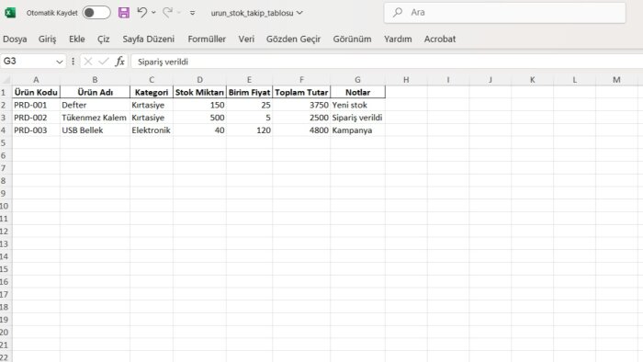
Task: Select the Kampanya note cell
Action: [x=357, y=130]
